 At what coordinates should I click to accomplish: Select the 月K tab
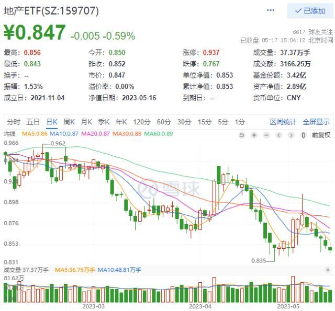coord(86,122)
